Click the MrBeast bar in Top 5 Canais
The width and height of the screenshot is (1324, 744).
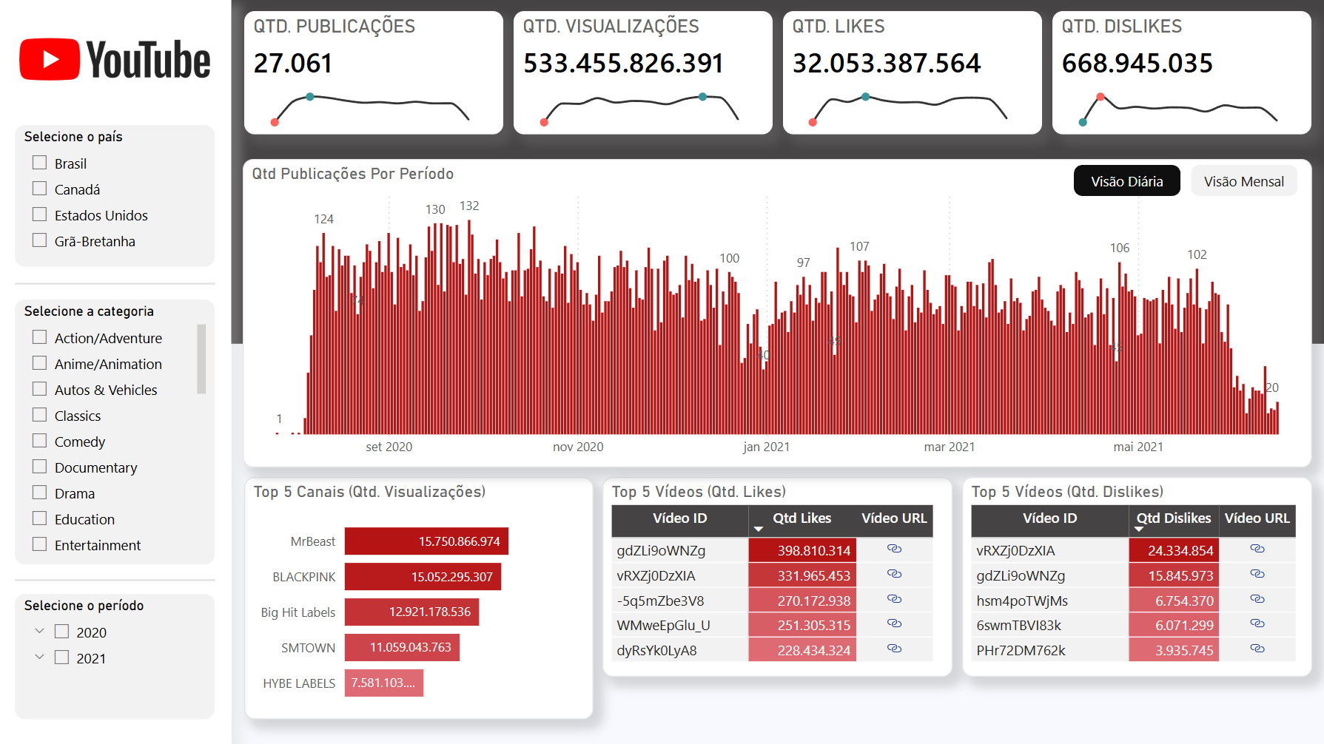click(426, 541)
